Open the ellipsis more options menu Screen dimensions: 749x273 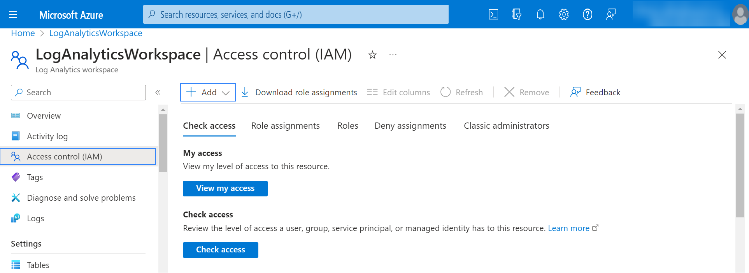(x=393, y=55)
